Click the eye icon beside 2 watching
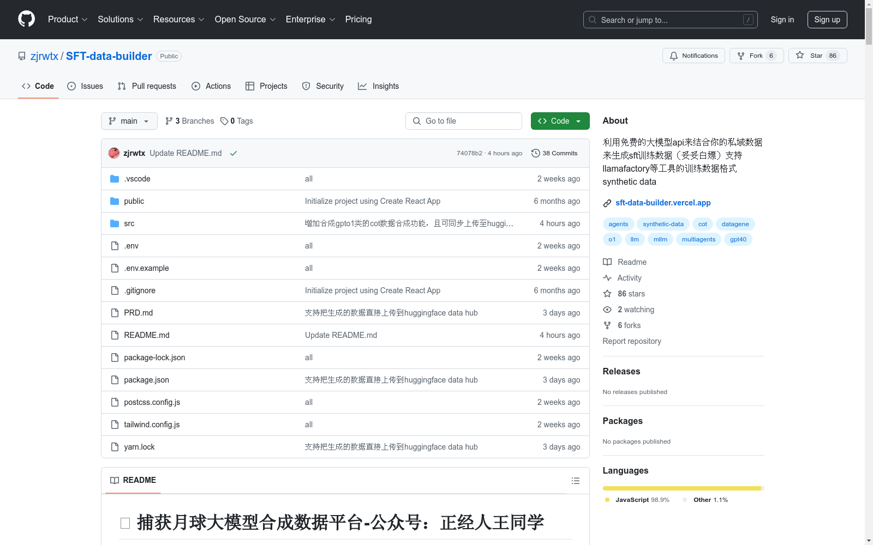Viewport: 873px width, 545px height. click(607, 310)
